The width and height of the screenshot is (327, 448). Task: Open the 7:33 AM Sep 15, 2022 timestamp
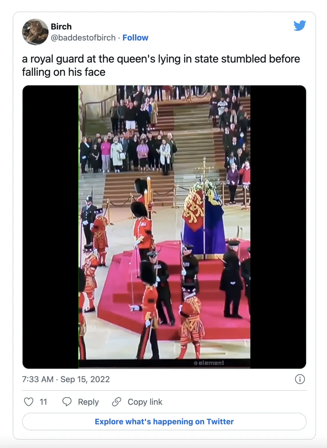[66, 379]
